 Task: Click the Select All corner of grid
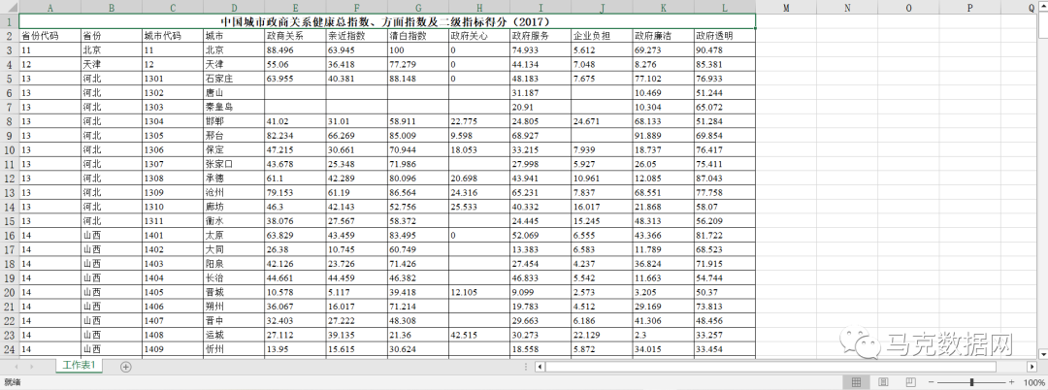pos(10,7)
